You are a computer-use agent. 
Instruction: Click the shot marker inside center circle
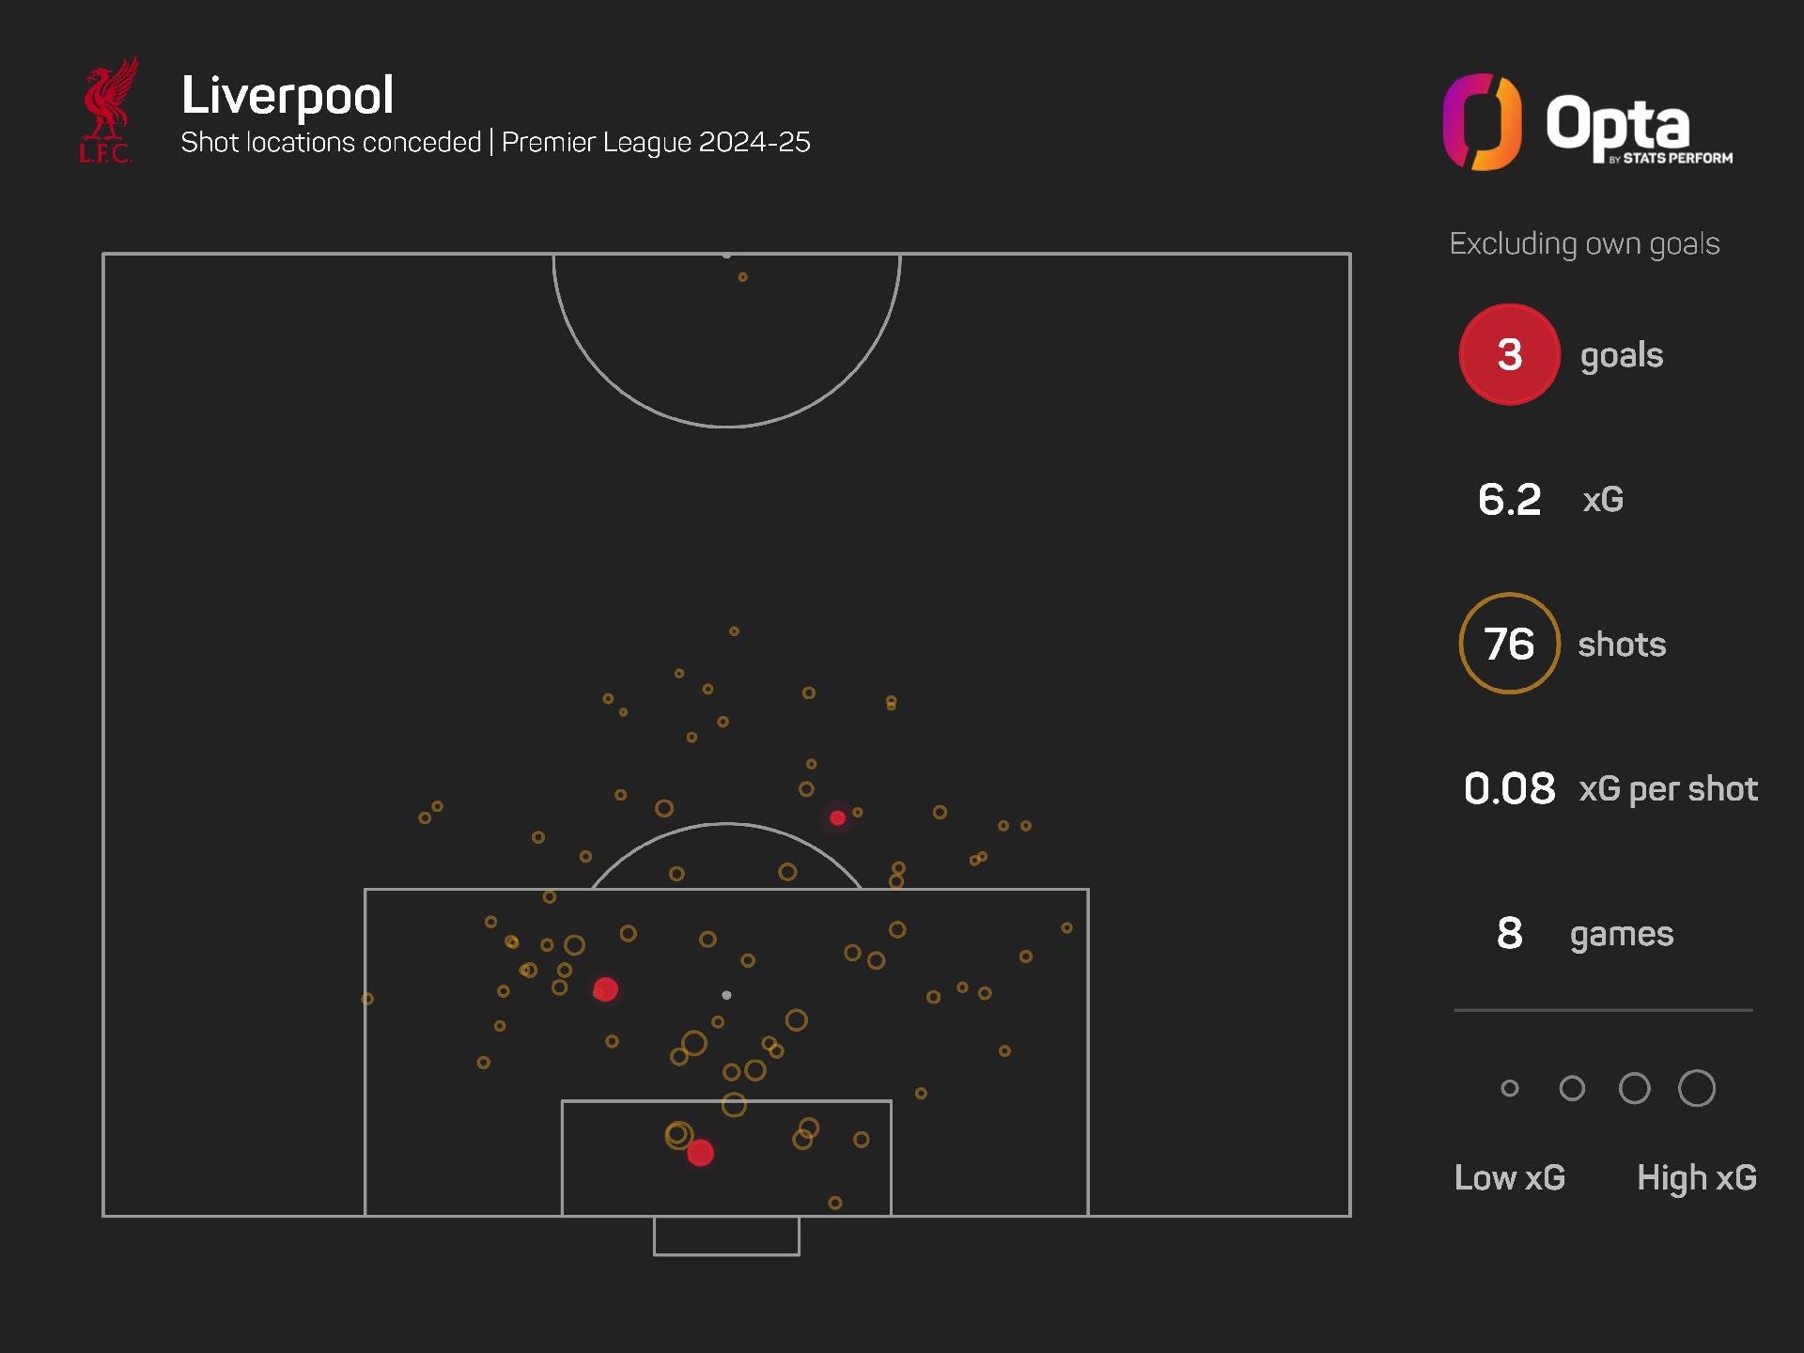743,277
